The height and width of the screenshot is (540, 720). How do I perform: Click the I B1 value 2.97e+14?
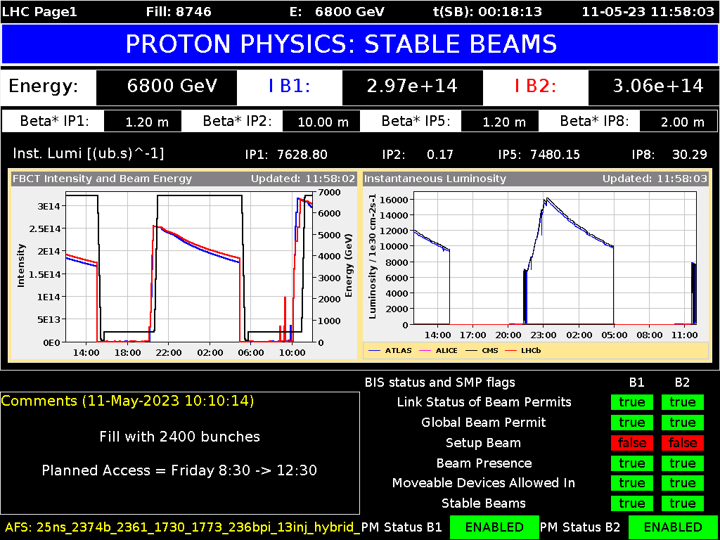coord(412,86)
